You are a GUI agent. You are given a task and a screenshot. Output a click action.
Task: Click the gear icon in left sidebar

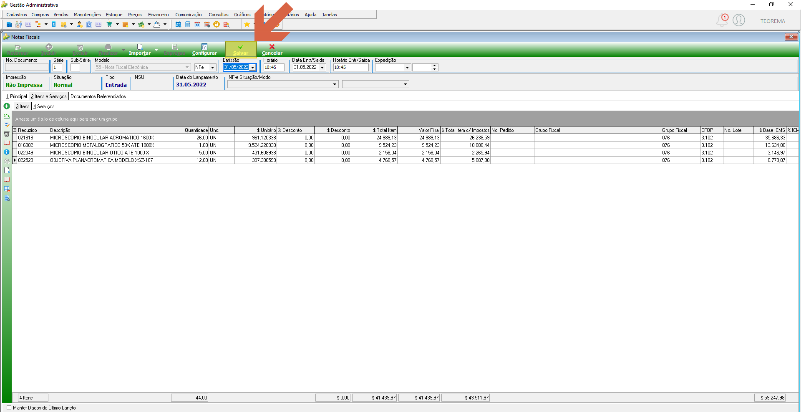tap(7, 161)
